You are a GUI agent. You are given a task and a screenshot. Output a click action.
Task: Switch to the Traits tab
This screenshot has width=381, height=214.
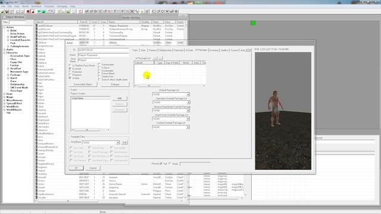tap(135, 50)
